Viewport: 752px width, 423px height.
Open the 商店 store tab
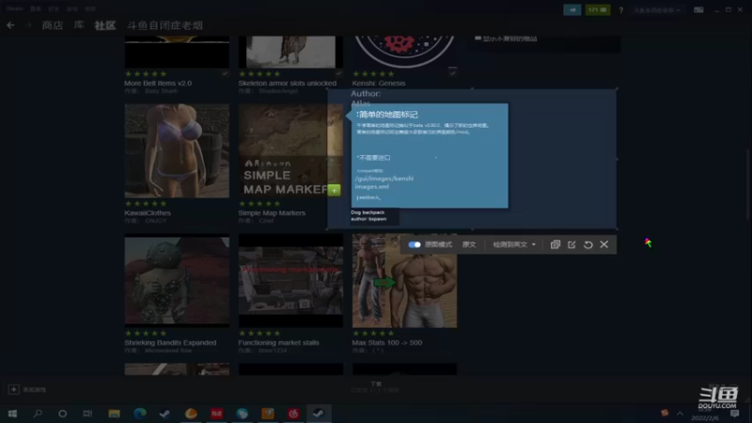pos(53,25)
